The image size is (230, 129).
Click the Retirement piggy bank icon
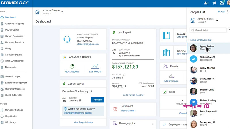115,109
